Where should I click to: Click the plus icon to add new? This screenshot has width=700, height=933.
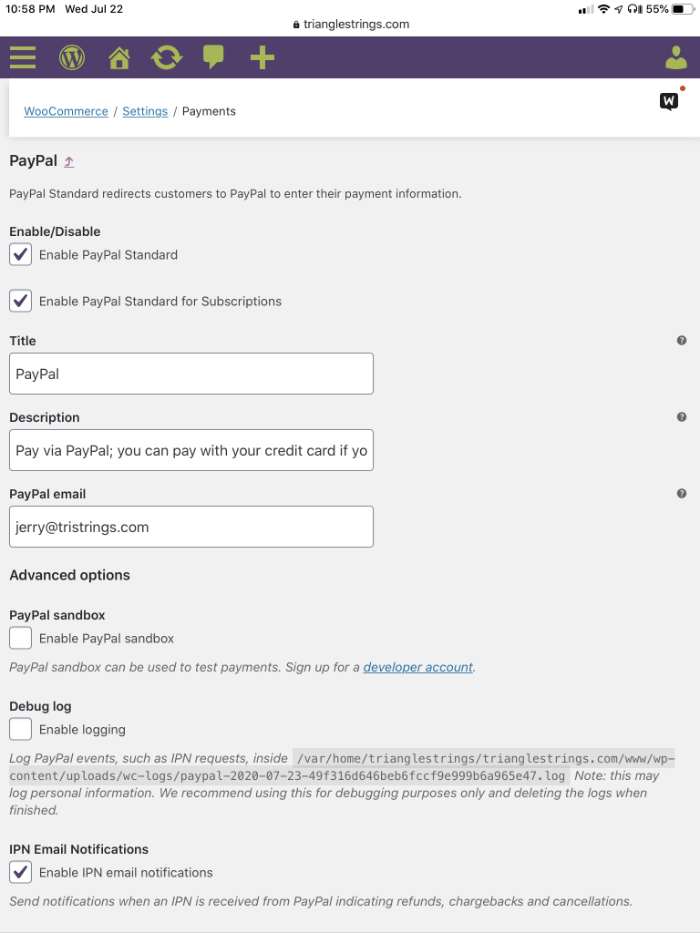click(x=262, y=57)
